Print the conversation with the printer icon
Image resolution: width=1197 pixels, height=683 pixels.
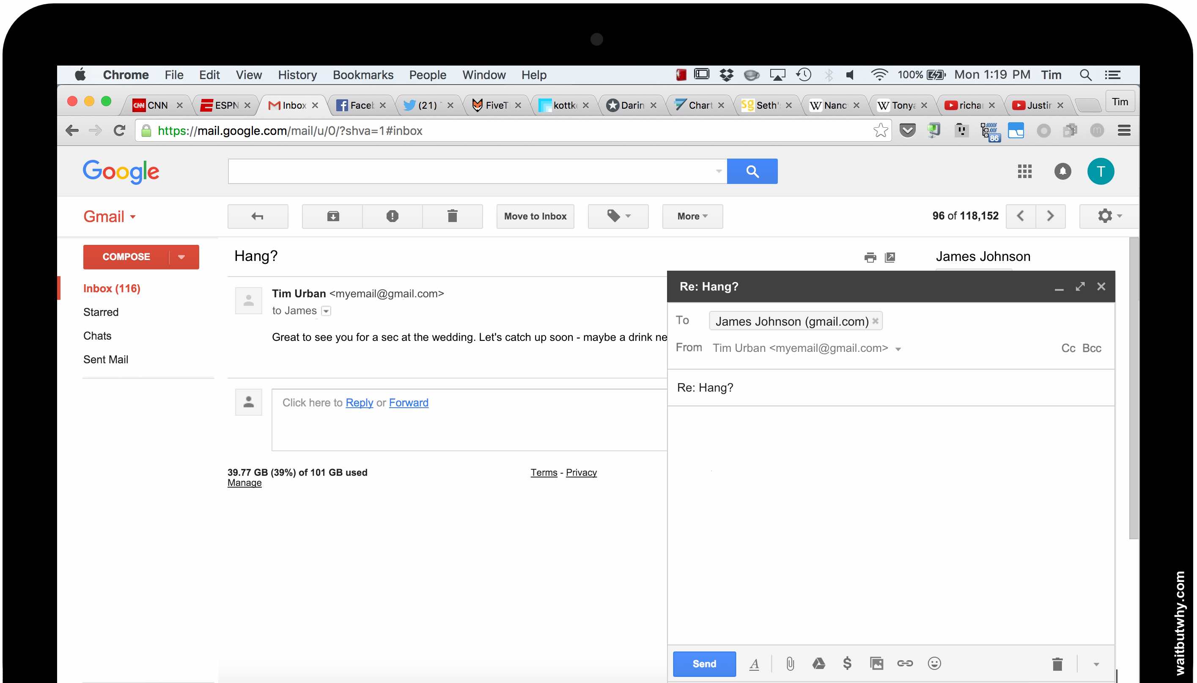870,257
